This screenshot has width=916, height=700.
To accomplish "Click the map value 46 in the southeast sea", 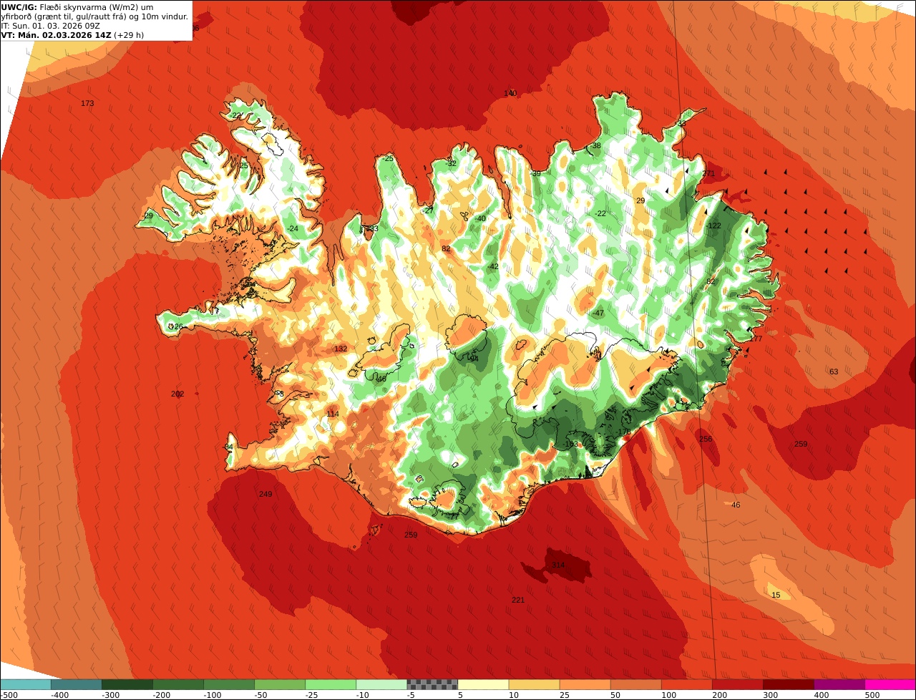I will [736, 505].
